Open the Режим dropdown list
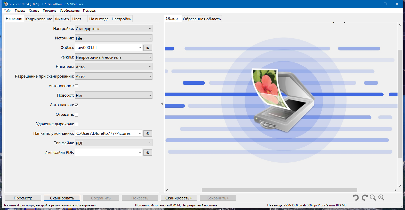This screenshot has height=210, width=405. (114, 57)
